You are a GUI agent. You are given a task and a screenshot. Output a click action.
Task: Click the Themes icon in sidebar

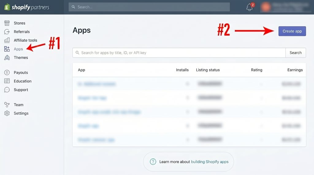(x=7, y=58)
